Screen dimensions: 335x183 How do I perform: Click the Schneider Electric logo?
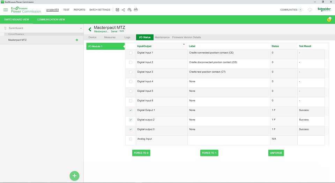click(x=324, y=9)
